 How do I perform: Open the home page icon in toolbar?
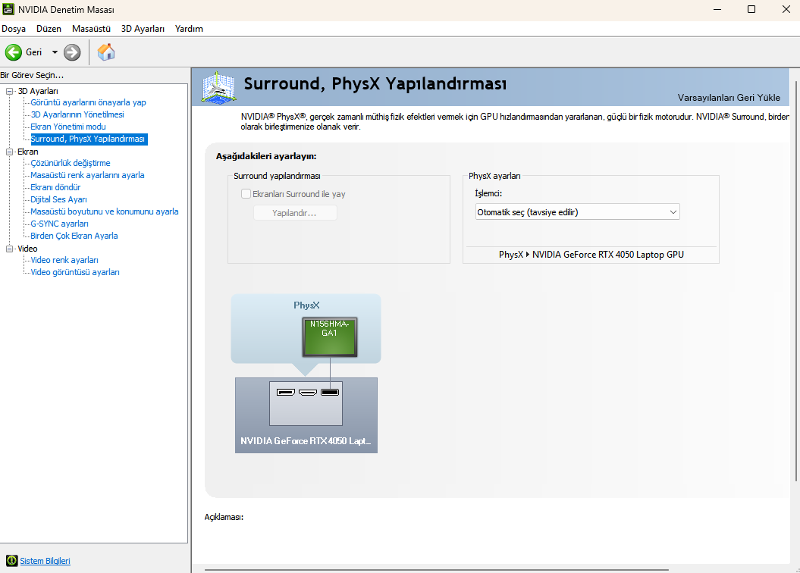coord(106,52)
